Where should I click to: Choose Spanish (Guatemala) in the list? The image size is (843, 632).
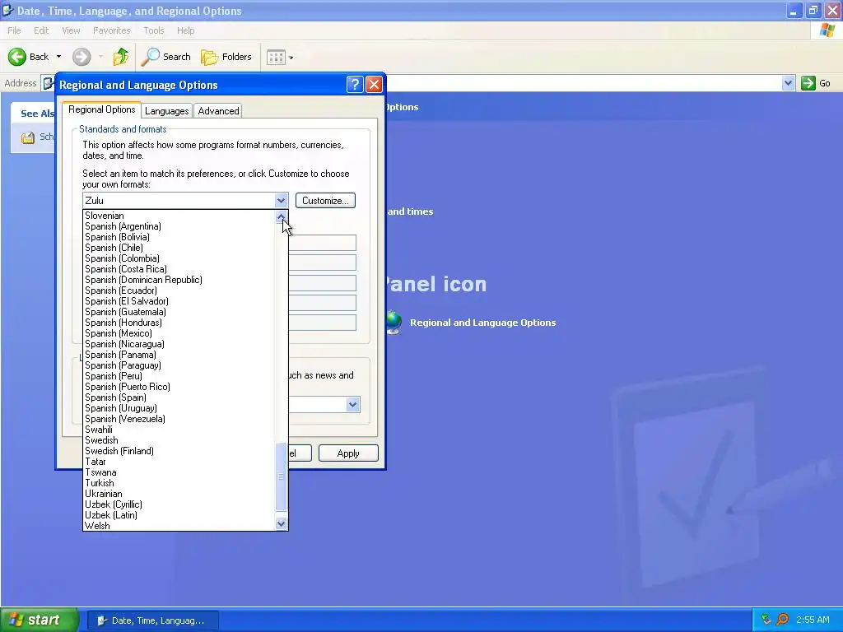(x=179, y=312)
